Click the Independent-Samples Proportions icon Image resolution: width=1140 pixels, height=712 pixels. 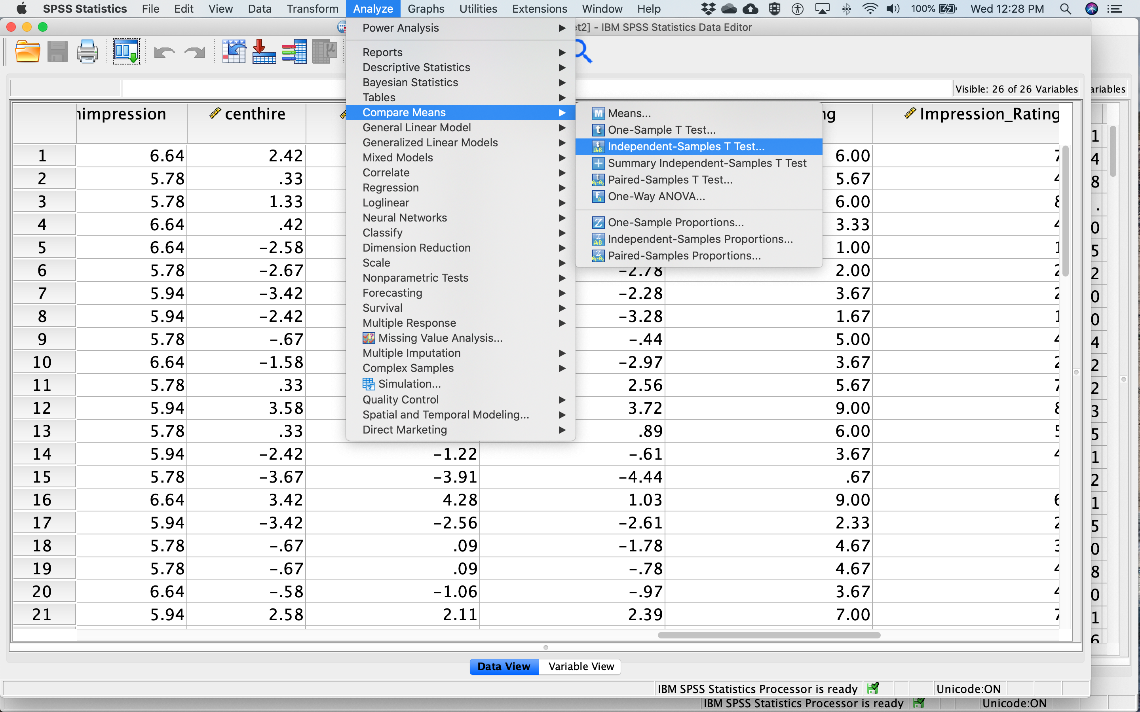click(598, 239)
